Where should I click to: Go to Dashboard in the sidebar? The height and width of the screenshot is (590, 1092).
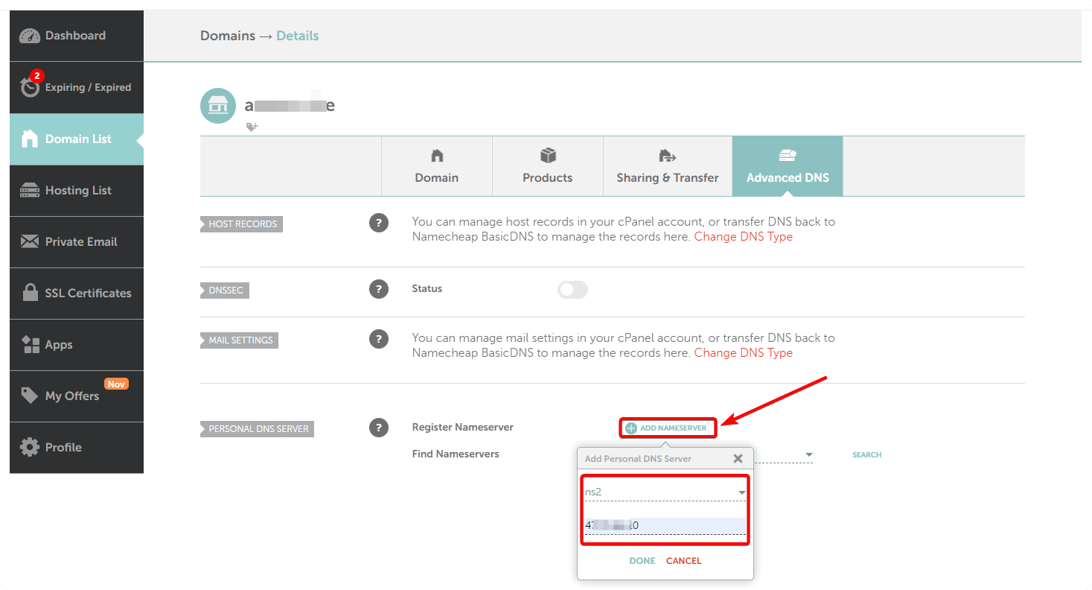point(77,36)
